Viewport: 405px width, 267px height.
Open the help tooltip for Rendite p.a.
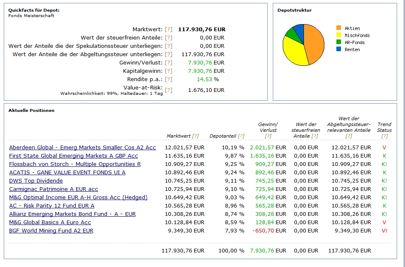(168, 79)
